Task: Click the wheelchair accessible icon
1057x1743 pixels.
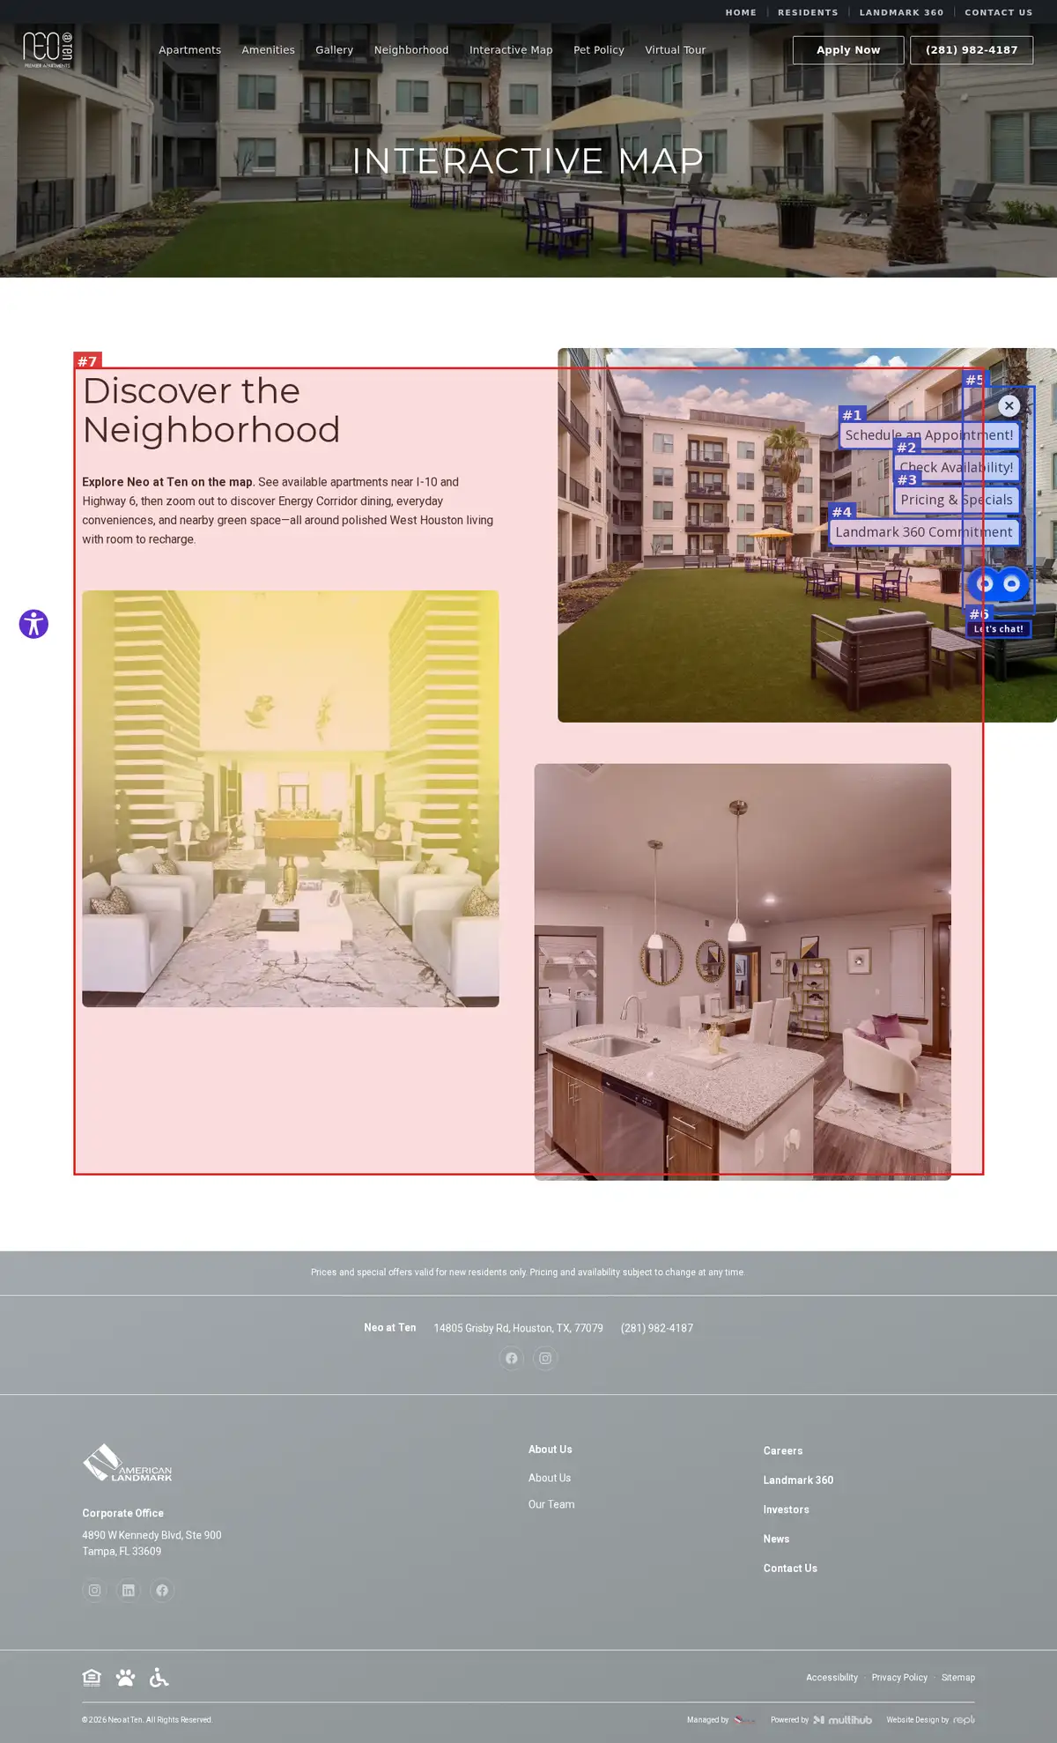Action: [159, 1677]
